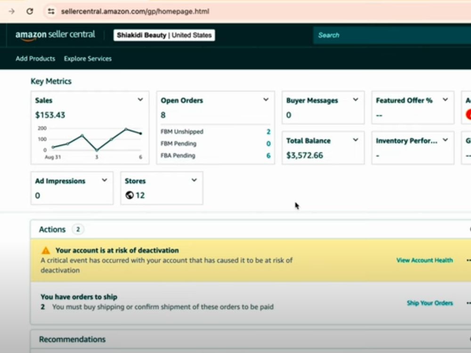Click the globe icon in Stores card

tap(130, 195)
